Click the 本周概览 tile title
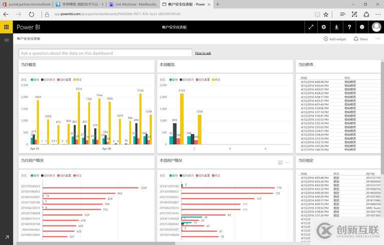This screenshot has height=245, width=384. coord(167,64)
